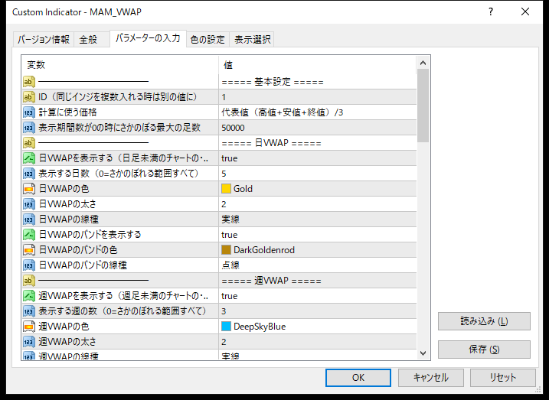Screen dimensions: 549x400
Task: Edit the ID value field showing 1
Action: (x=318, y=97)
